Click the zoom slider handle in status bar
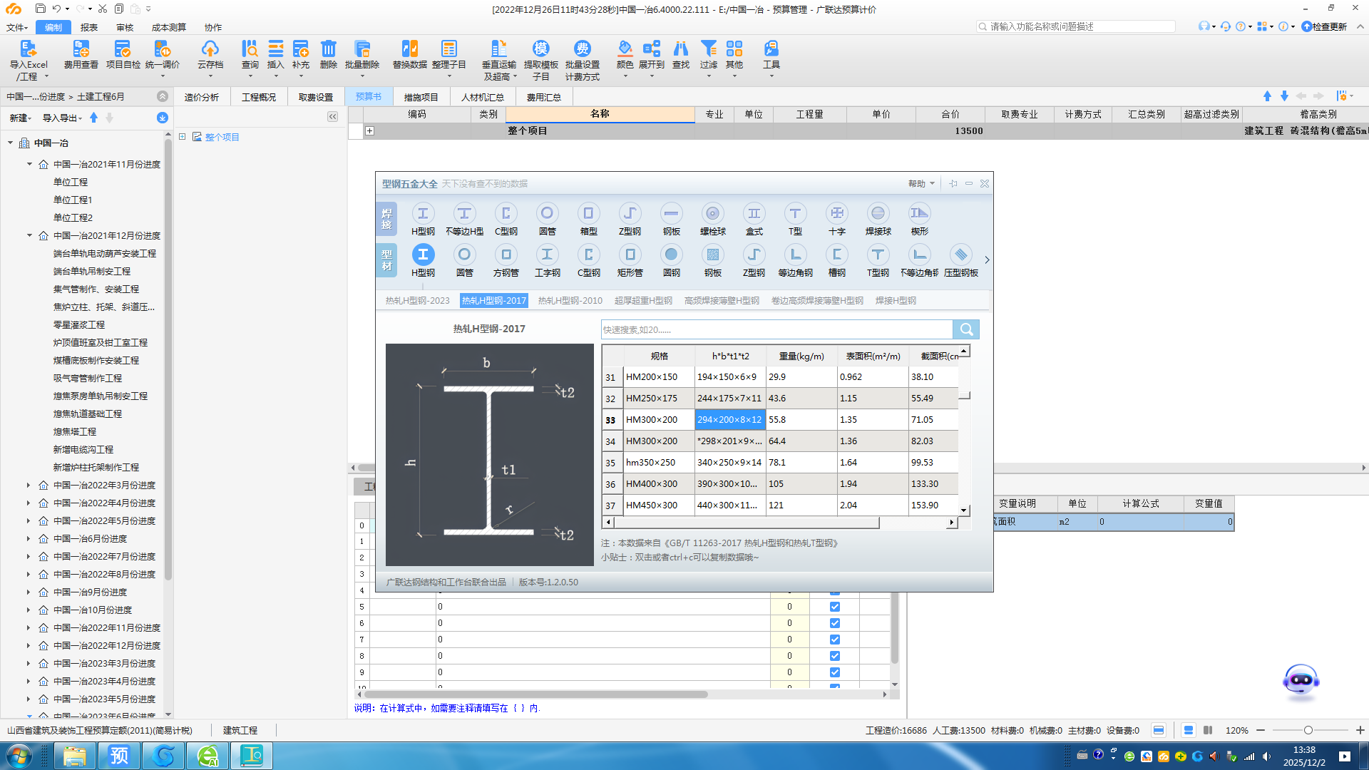The width and height of the screenshot is (1369, 770). point(1308,730)
